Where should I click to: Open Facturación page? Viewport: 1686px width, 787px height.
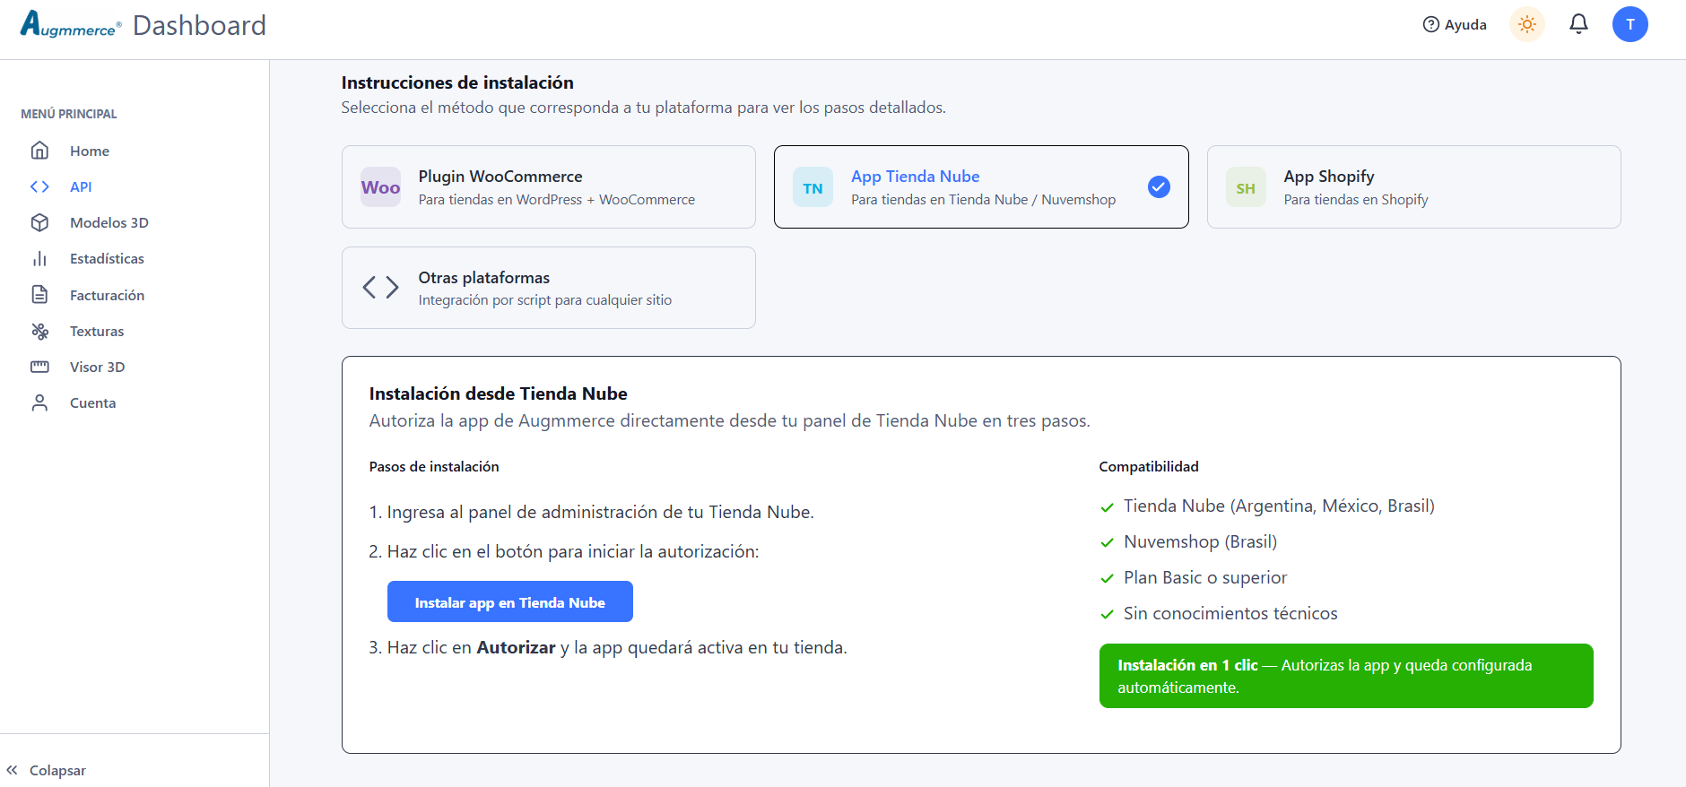(x=107, y=295)
